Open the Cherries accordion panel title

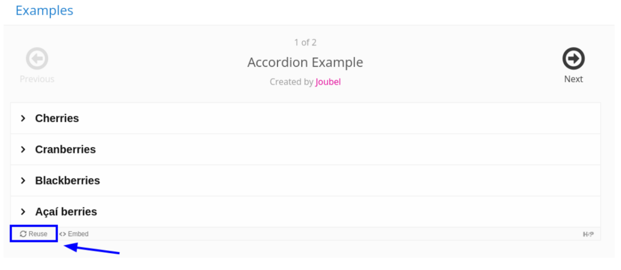point(57,118)
